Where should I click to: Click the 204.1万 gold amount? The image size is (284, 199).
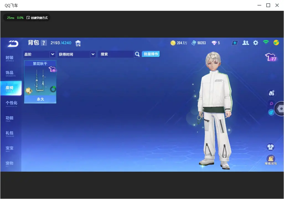[182, 43]
